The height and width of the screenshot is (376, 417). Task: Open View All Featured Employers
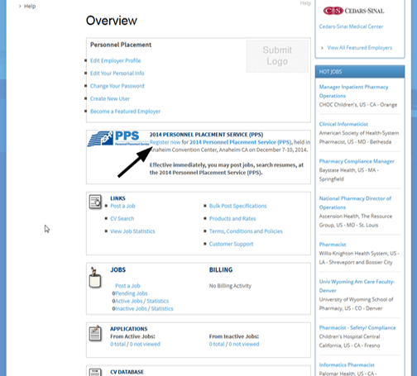point(359,48)
